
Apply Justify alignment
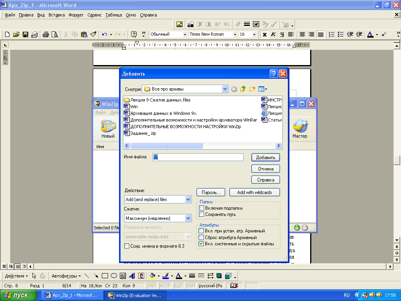[320, 34]
